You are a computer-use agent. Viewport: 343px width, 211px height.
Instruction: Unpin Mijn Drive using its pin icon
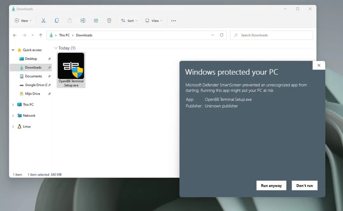tap(50, 94)
